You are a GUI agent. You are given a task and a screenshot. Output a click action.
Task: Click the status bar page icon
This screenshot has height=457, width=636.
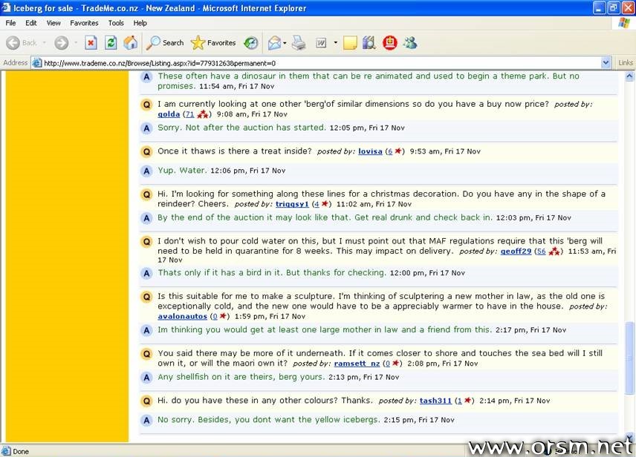[x=6, y=451]
